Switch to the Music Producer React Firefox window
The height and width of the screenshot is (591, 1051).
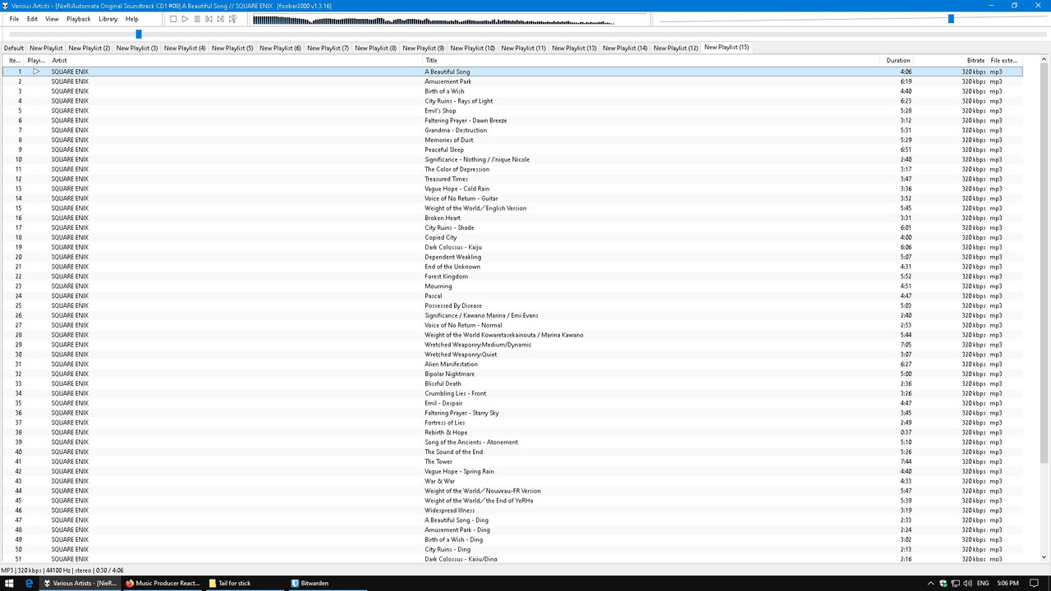(163, 583)
